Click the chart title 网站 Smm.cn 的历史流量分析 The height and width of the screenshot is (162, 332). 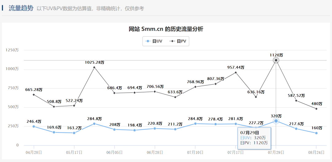click(166, 29)
